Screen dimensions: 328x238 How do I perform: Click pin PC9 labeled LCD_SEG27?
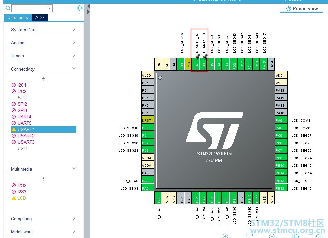281,135
